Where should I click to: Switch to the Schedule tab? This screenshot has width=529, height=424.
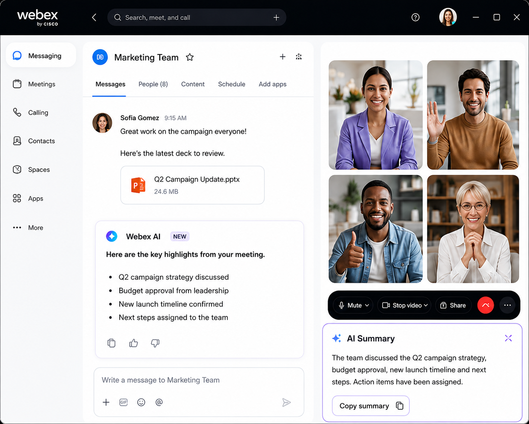coord(232,84)
